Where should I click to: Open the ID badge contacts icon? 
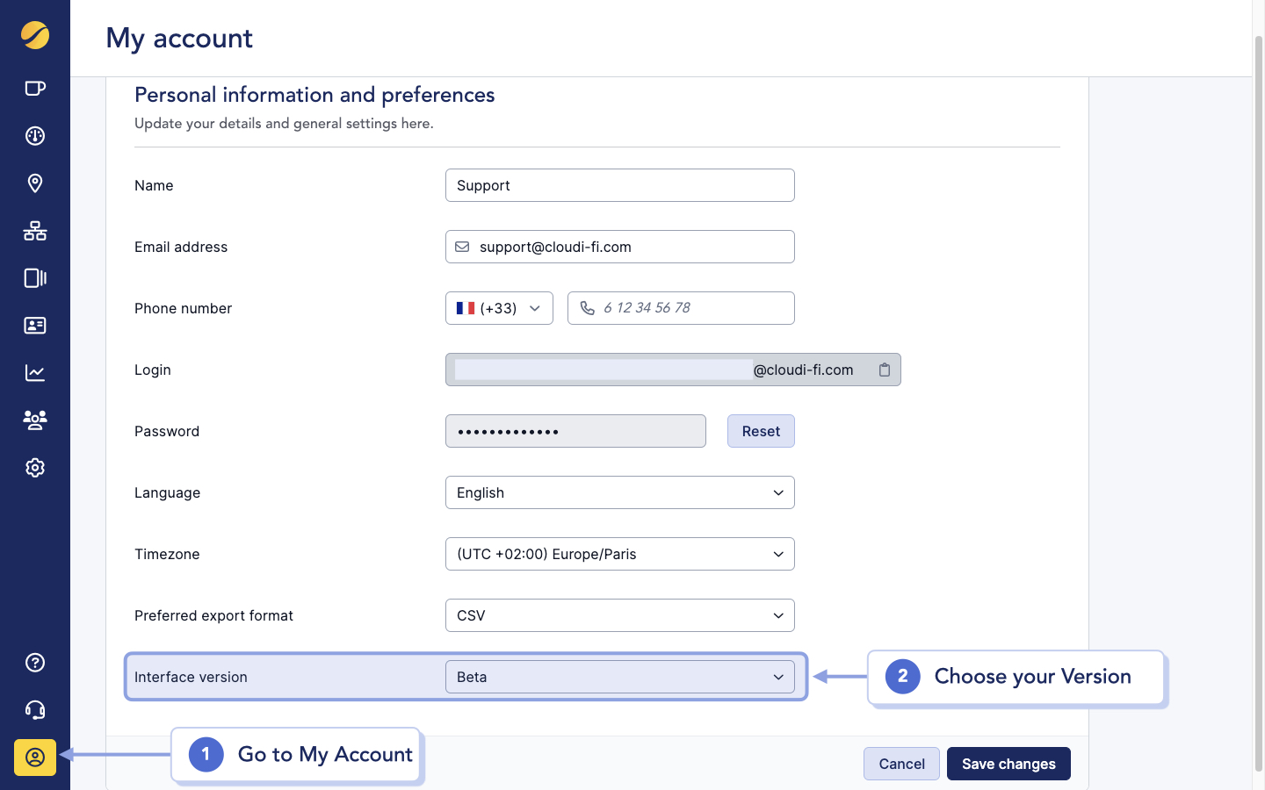(35, 326)
